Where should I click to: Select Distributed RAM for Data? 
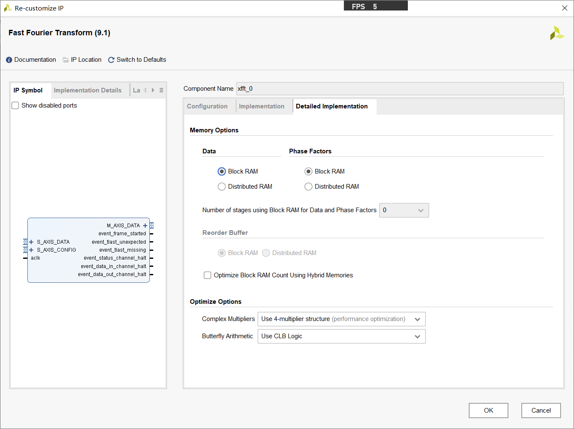(x=222, y=187)
